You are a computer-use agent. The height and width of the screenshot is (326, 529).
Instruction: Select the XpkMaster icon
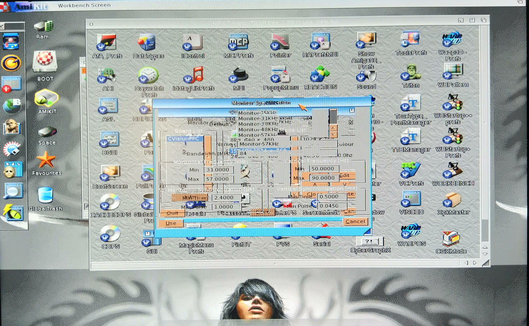[x=452, y=200]
